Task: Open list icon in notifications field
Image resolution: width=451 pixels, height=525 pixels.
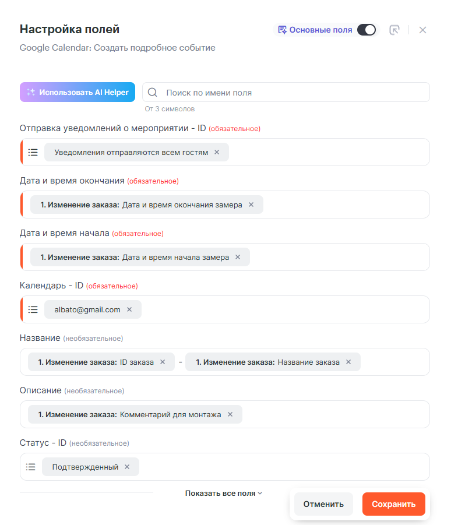Action: point(33,152)
